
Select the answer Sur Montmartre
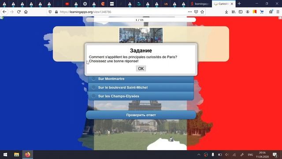coord(141,79)
